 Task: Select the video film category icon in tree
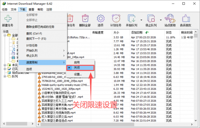click(x=14, y=58)
